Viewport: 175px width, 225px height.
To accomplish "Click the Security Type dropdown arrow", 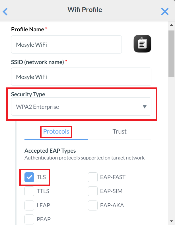I will coord(145,107).
